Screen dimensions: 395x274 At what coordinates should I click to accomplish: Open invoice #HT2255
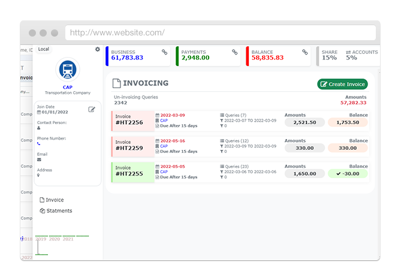coord(128,174)
